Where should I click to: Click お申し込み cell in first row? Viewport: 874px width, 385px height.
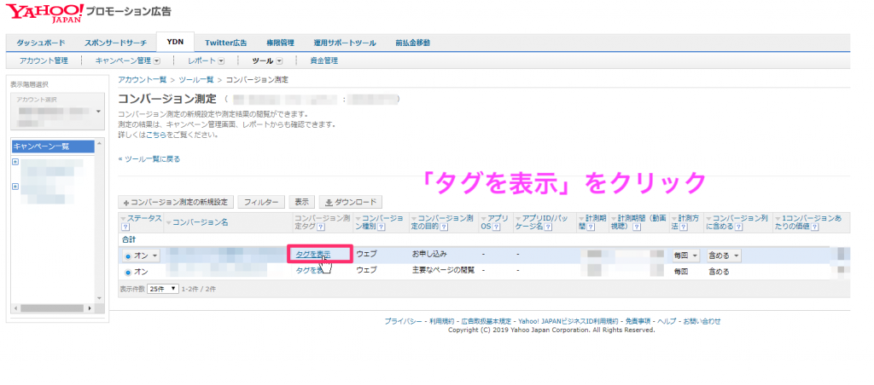[x=430, y=255]
